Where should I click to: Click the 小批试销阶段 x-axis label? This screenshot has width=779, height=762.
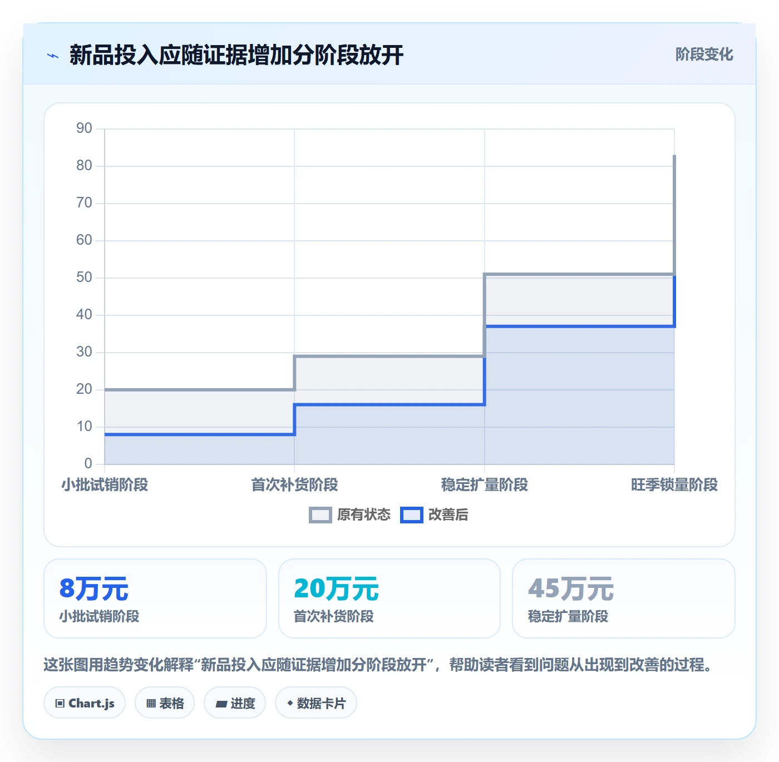pyautogui.click(x=105, y=485)
